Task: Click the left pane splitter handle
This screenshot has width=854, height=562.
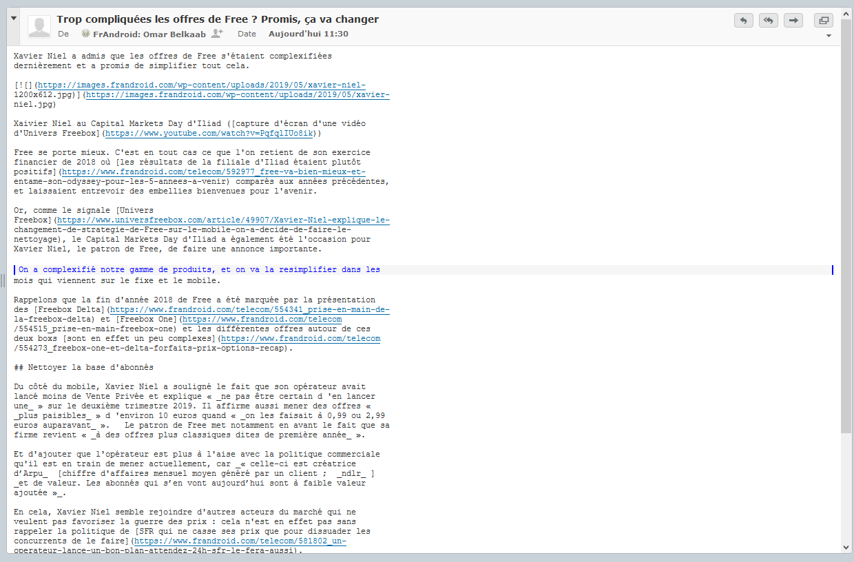Action: click(x=3, y=280)
